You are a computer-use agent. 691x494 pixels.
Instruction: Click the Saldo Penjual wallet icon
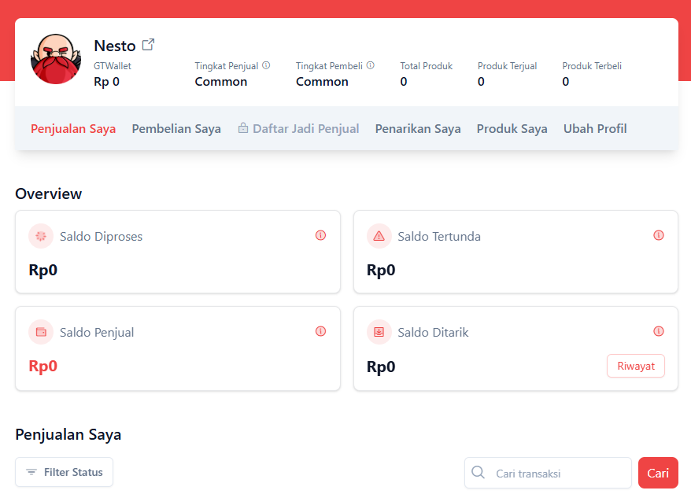tap(41, 332)
